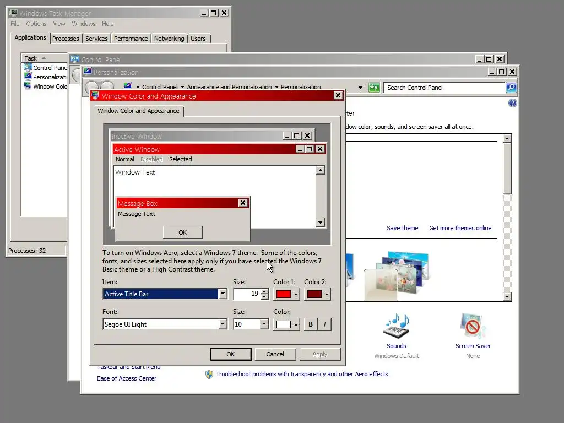This screenshot has width=564, height=423.
Task: Switch to the Services tab
Action: point(96,39)
